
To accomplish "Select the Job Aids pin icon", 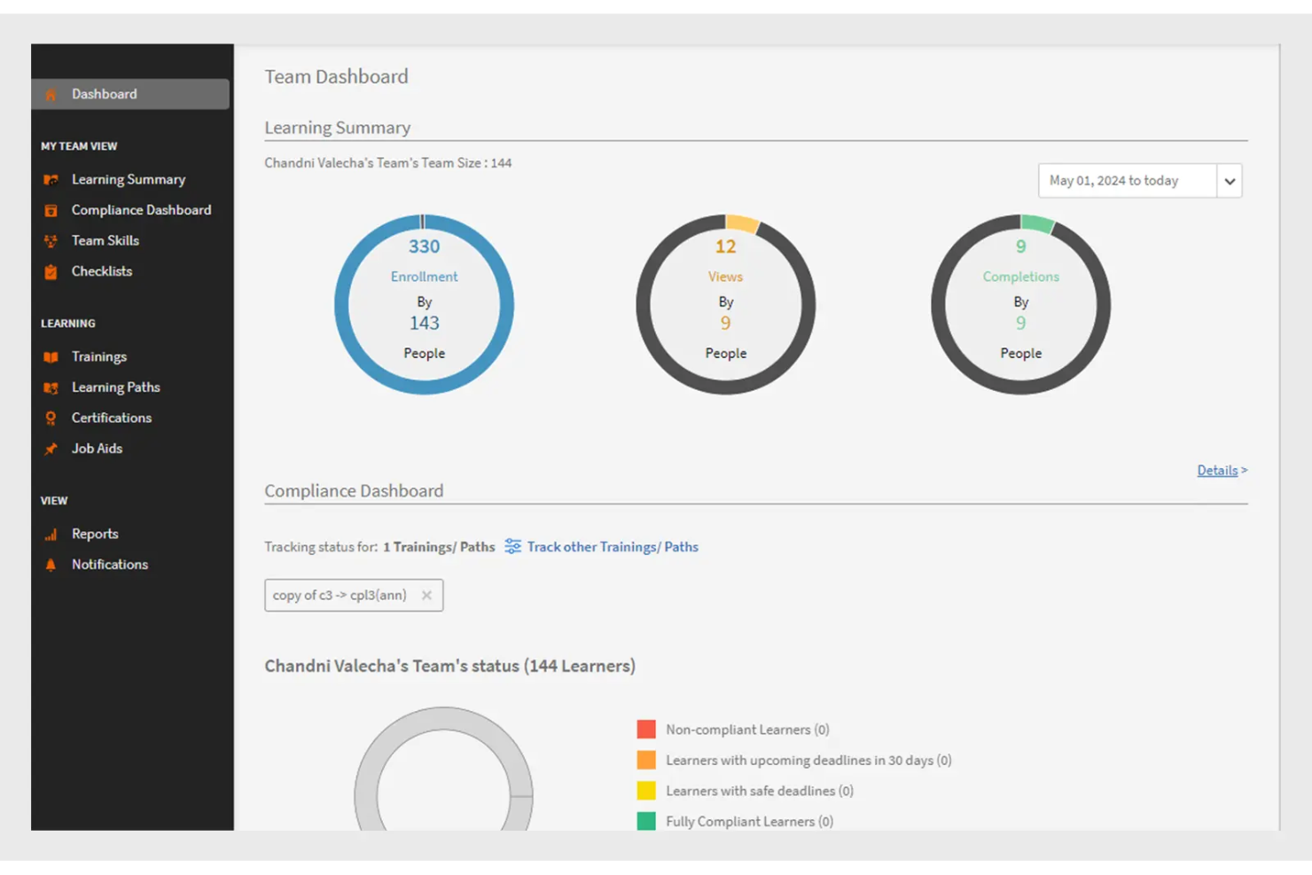I will [x=51, y=449].
